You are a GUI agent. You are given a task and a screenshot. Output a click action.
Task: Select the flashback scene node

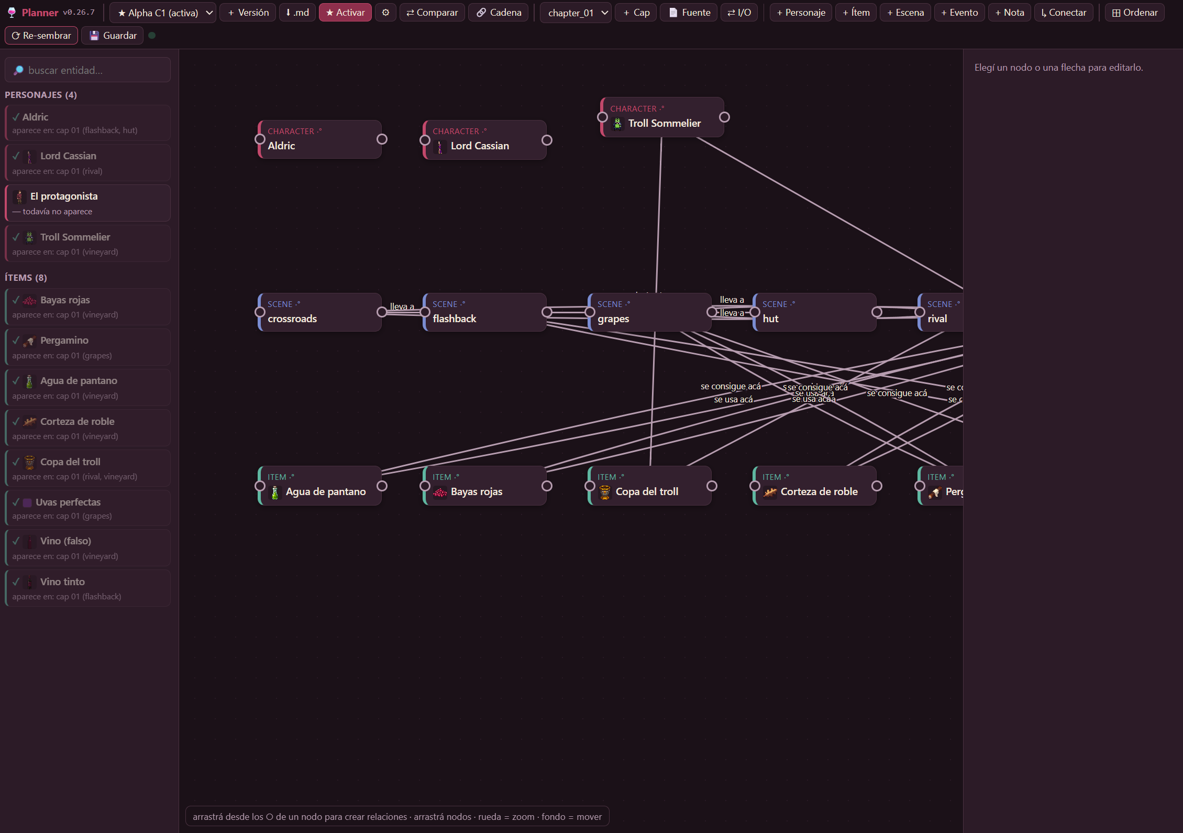(x=484, y=312)
